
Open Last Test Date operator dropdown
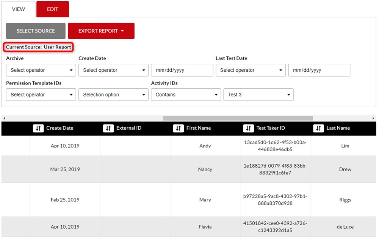pos(251,70)
